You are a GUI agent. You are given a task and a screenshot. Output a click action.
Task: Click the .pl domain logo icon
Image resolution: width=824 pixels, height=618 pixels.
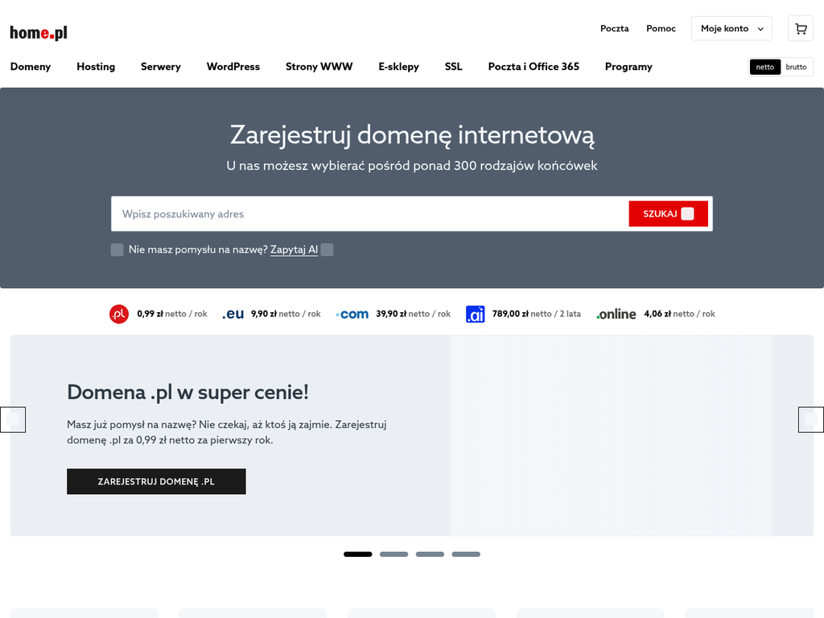119,315
